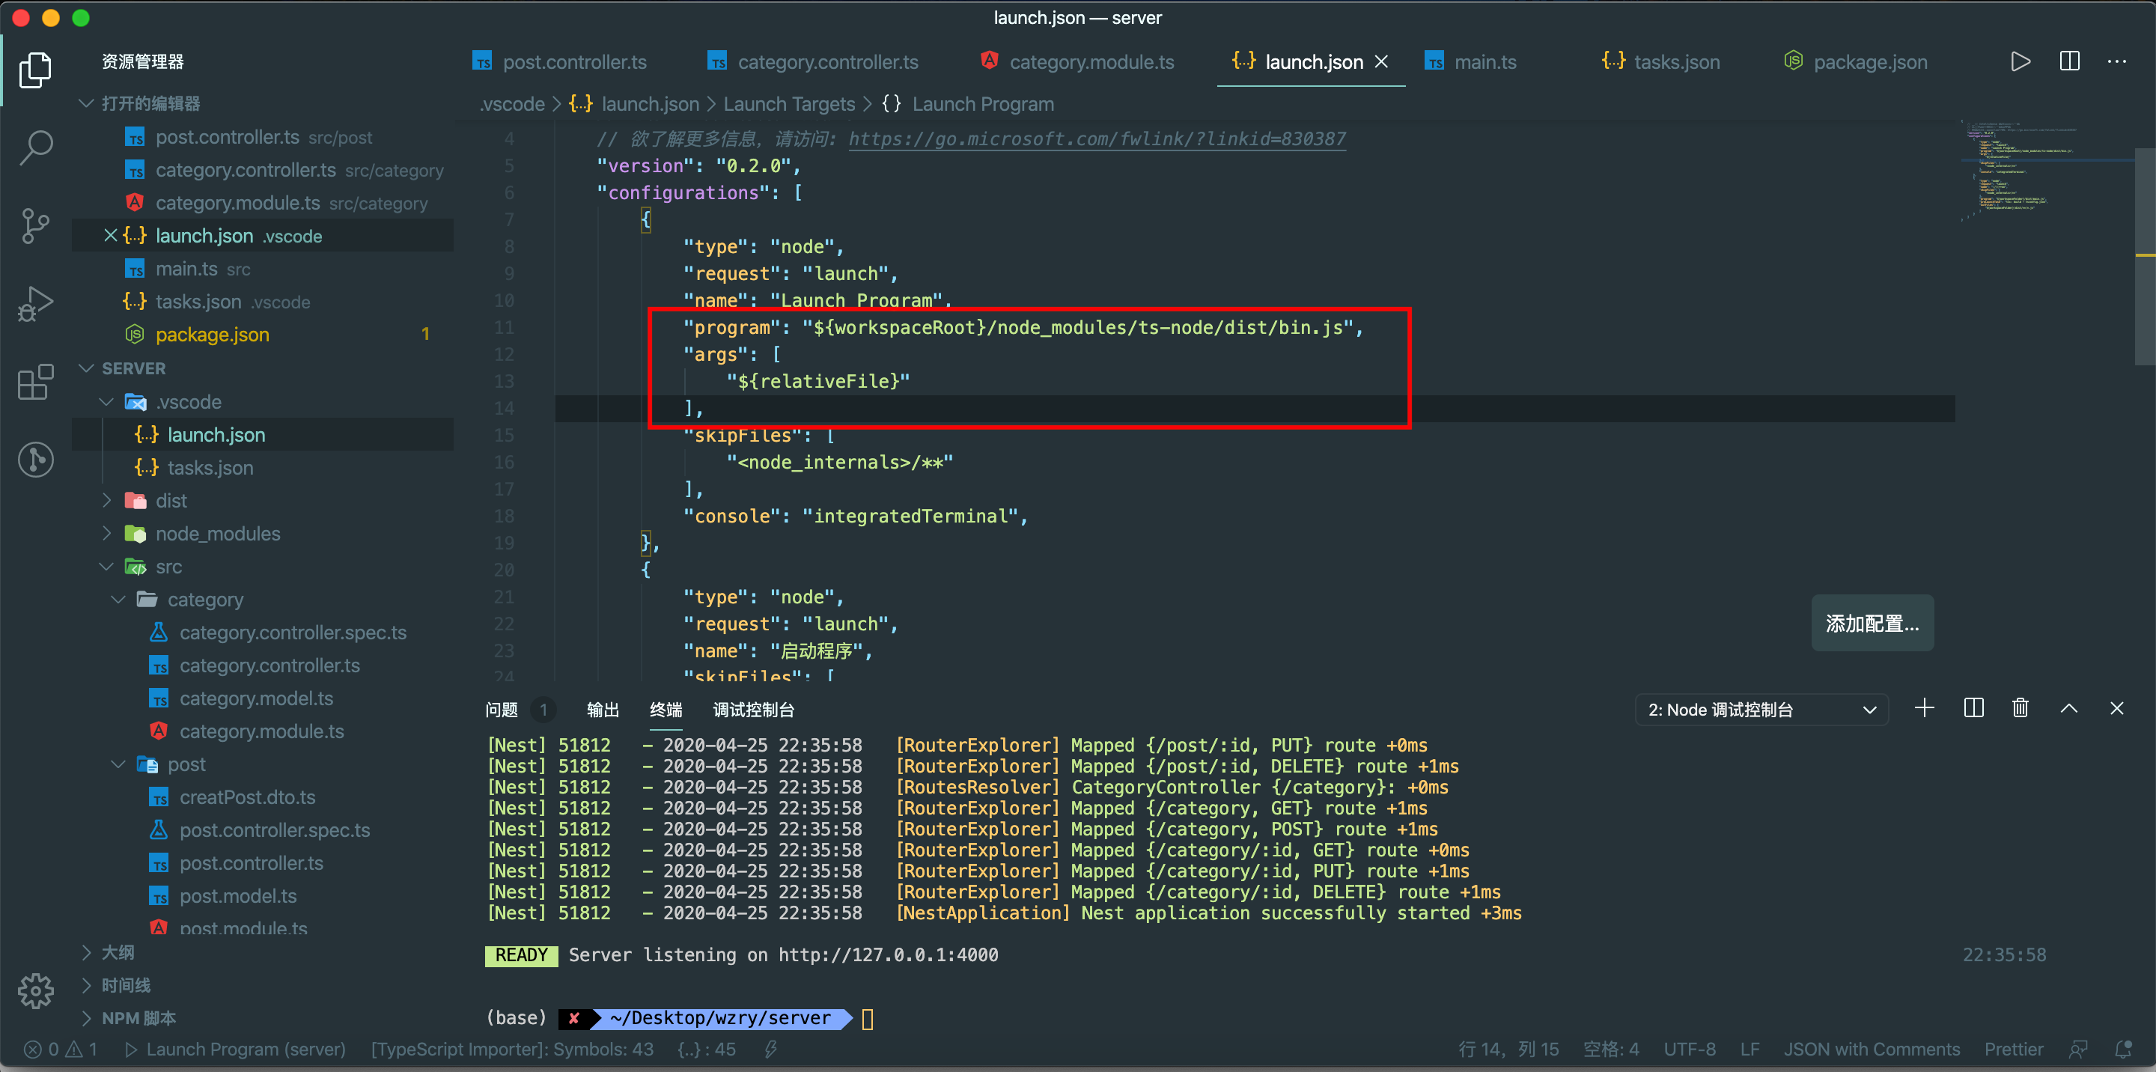Select package.json in open editors
This screenshot has height=1072, width=2156.
pos(212,335)
